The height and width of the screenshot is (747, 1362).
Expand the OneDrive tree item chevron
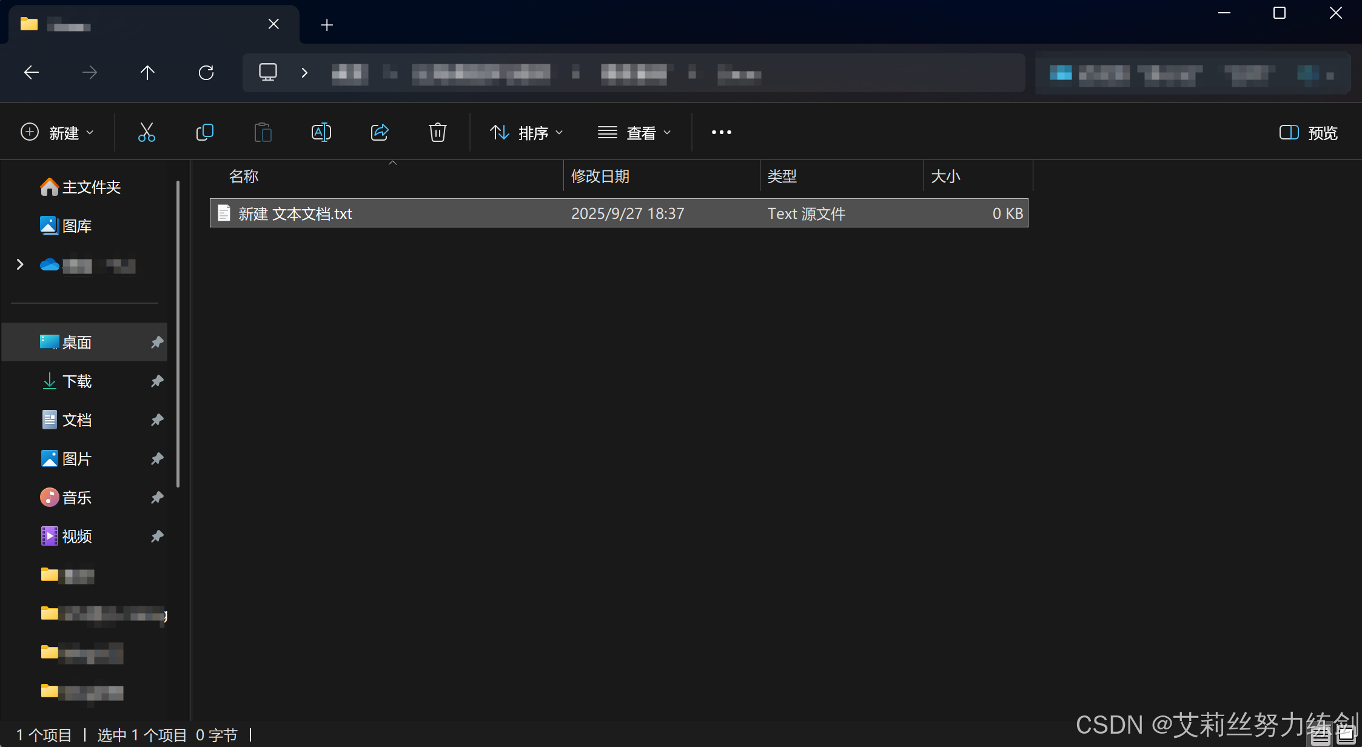20,264
